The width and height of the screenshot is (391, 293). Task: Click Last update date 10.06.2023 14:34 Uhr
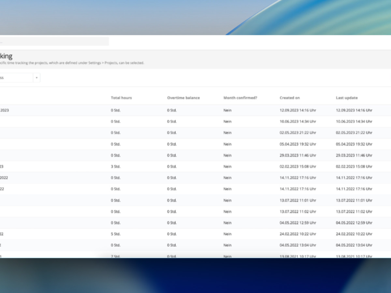tap(354, 121)
